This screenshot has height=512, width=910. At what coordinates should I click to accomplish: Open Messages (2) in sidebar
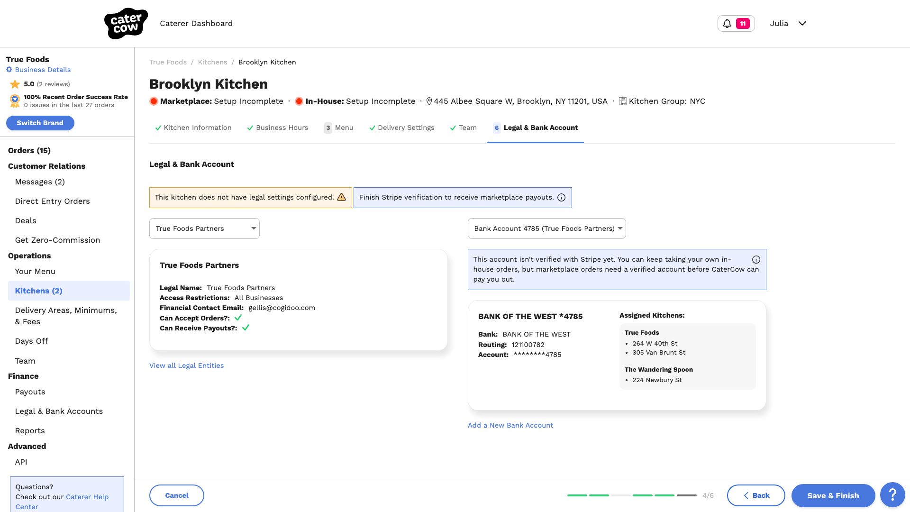click(40, 182)
